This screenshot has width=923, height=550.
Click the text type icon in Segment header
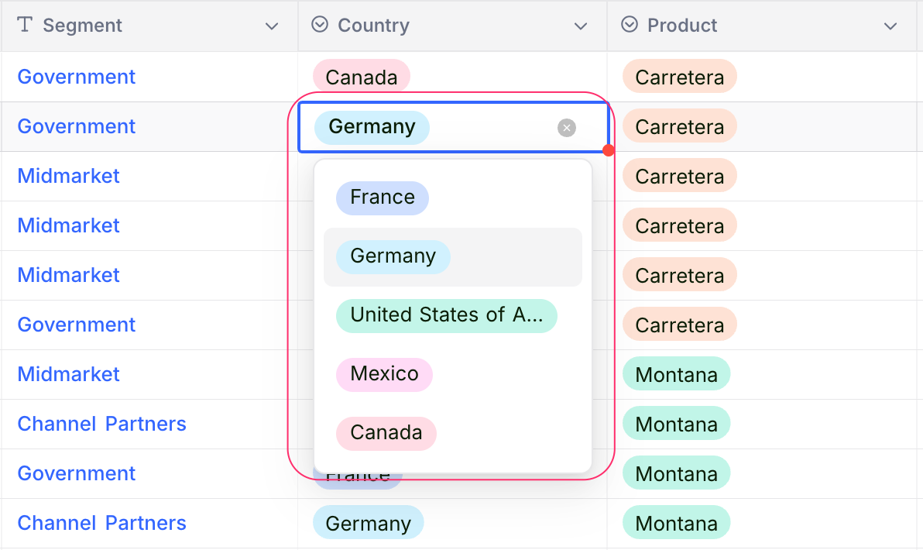[25, 25]
